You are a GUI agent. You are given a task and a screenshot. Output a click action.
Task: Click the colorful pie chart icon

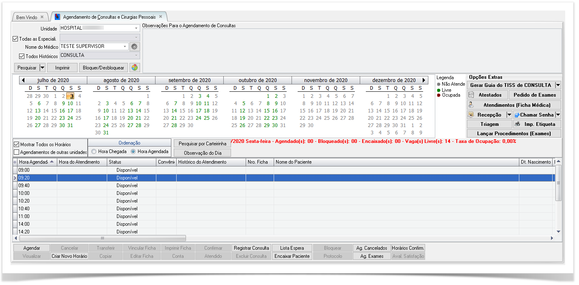[x=134, y=68]
